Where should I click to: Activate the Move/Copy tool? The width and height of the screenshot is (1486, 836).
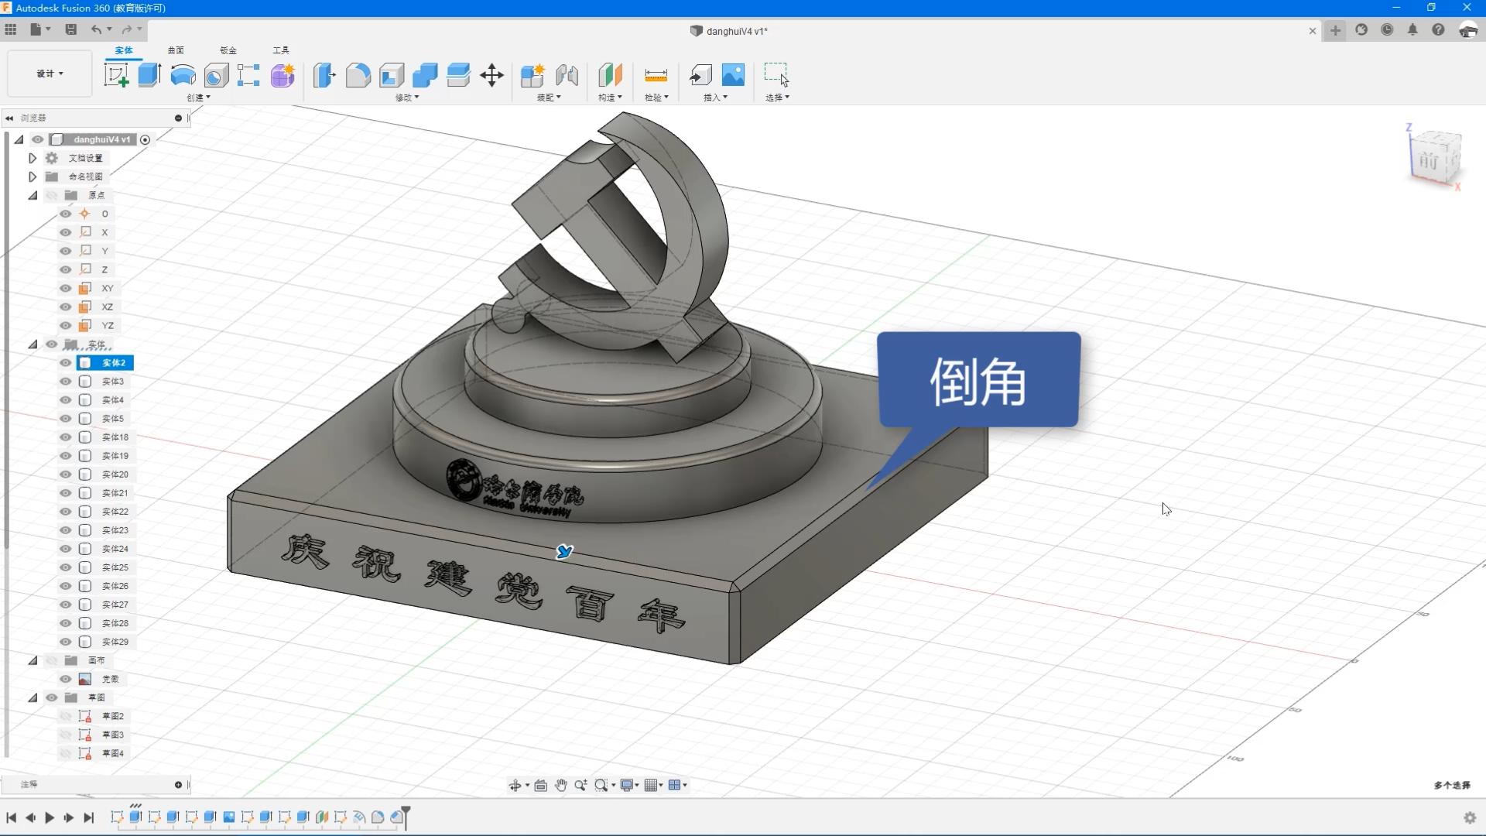[x=491, y=75]
